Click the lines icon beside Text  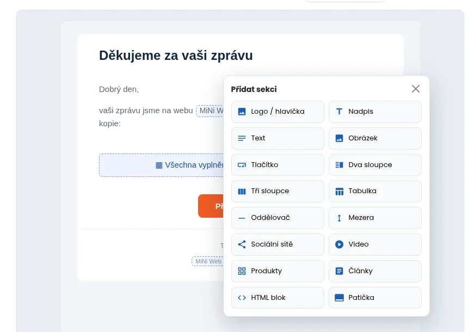[x=242, y=138]
